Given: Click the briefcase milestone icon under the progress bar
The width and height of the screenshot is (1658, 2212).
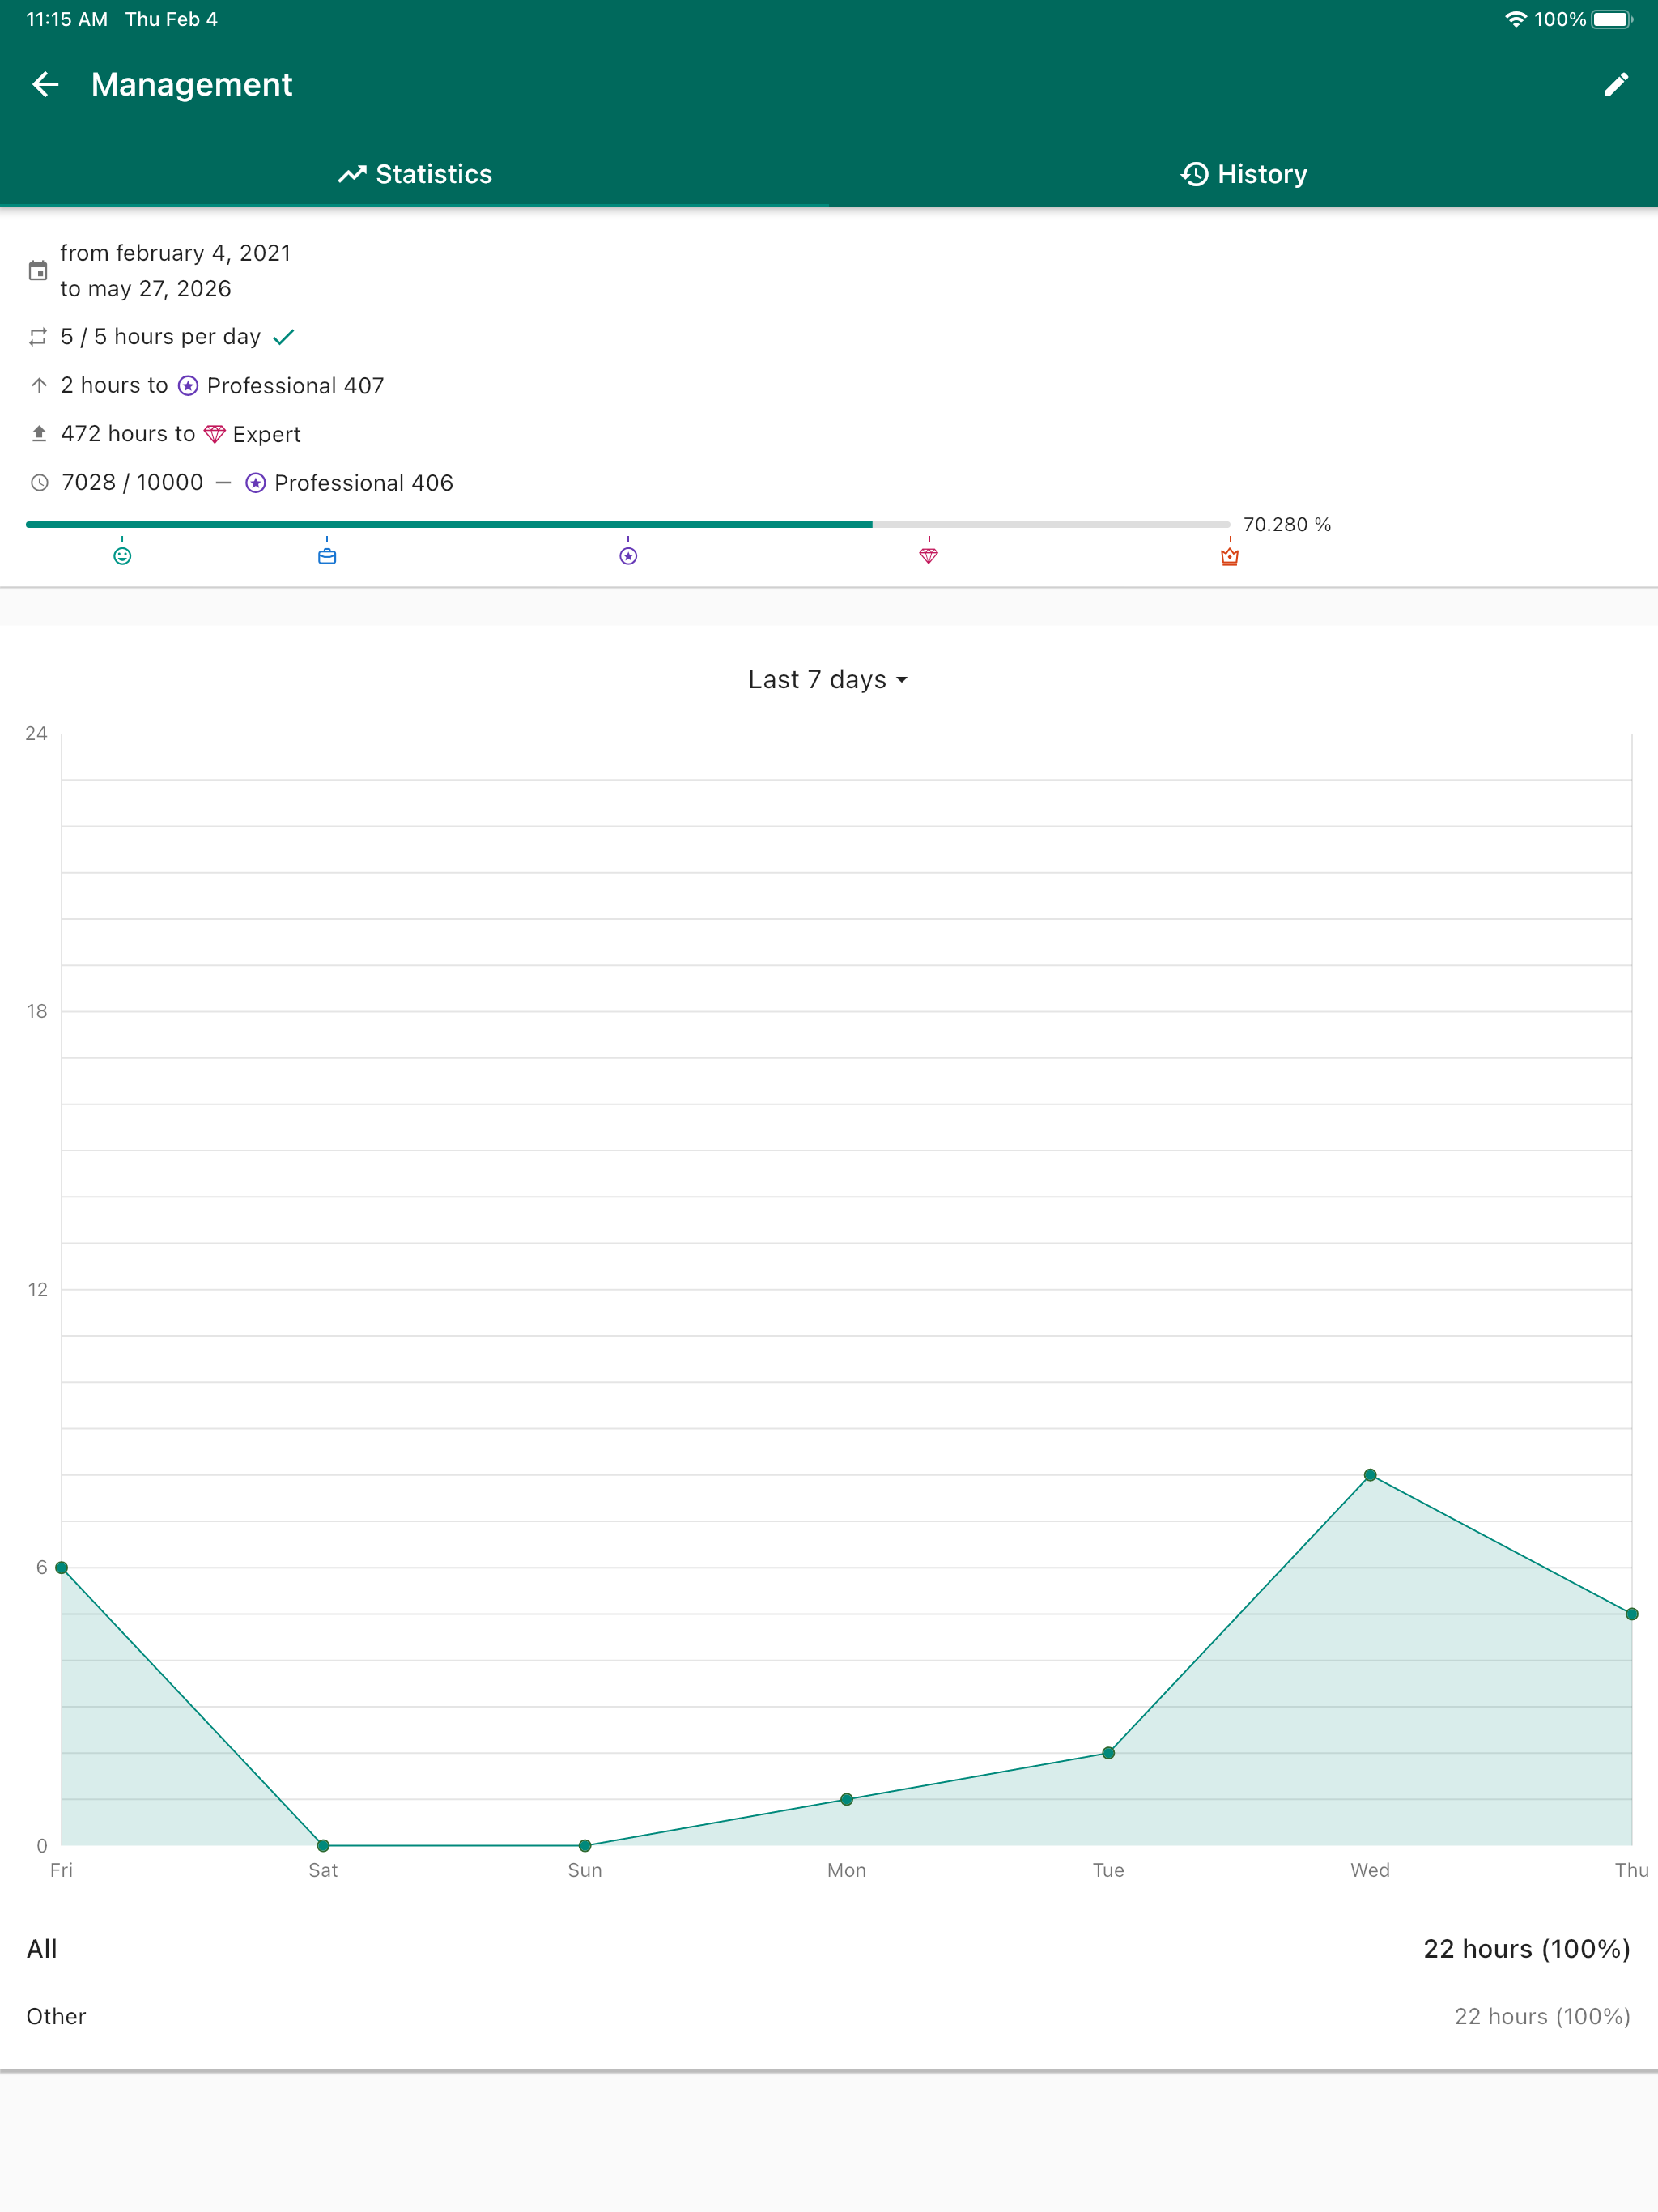Looking at the screenshot, I should (x=327, y=557).
